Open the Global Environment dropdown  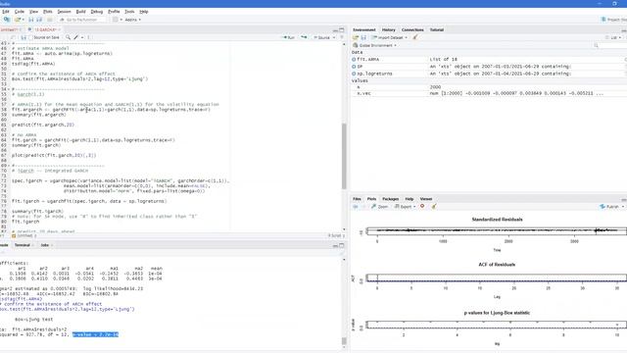pos(375,45)
